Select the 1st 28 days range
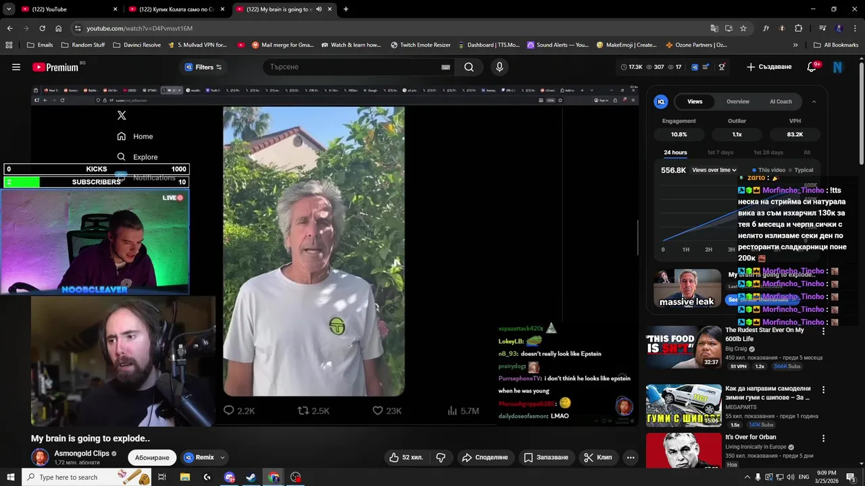 (768, 153)
